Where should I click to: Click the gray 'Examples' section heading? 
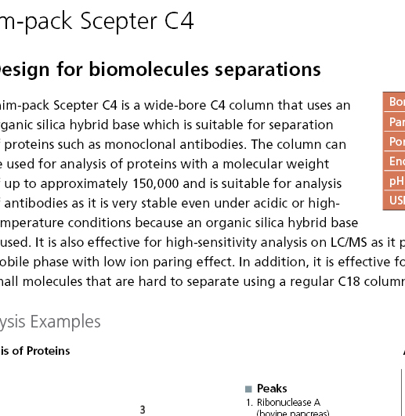pos(65,321)
